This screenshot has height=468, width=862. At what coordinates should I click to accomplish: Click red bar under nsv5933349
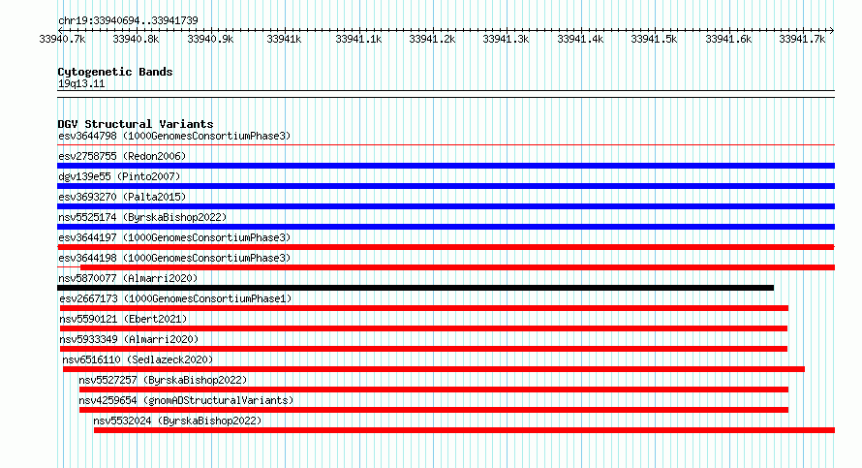[x=424, y=349]
